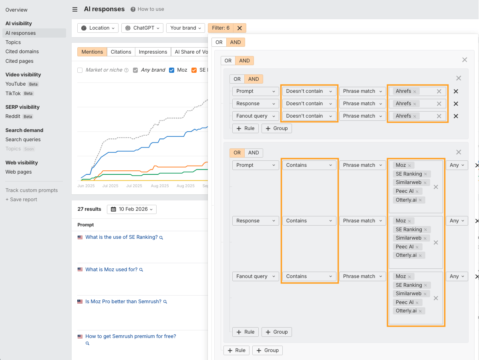This screenshot has width=479, height=360.
Task: Uncheck the SE brand checkbox
Action: (194, 70)
